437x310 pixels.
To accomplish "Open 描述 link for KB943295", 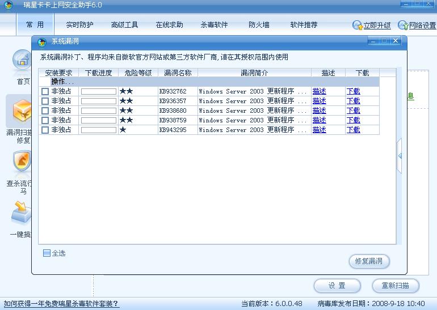I will 320,130.
